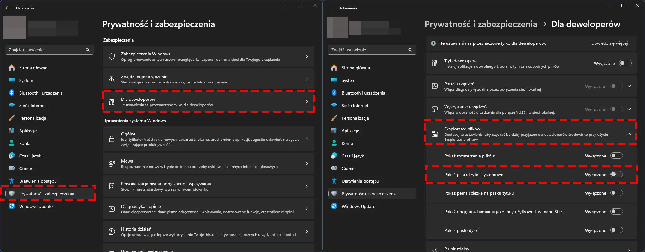Click search magnifier in right window's Znajdź ustawienie box
Screen dimensions: 645x252
pos(410,50)
